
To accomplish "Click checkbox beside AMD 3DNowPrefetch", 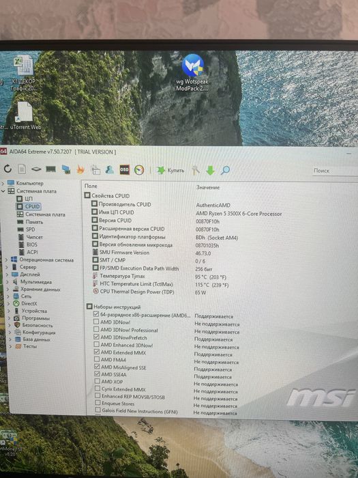I will [x=97, y=337].
